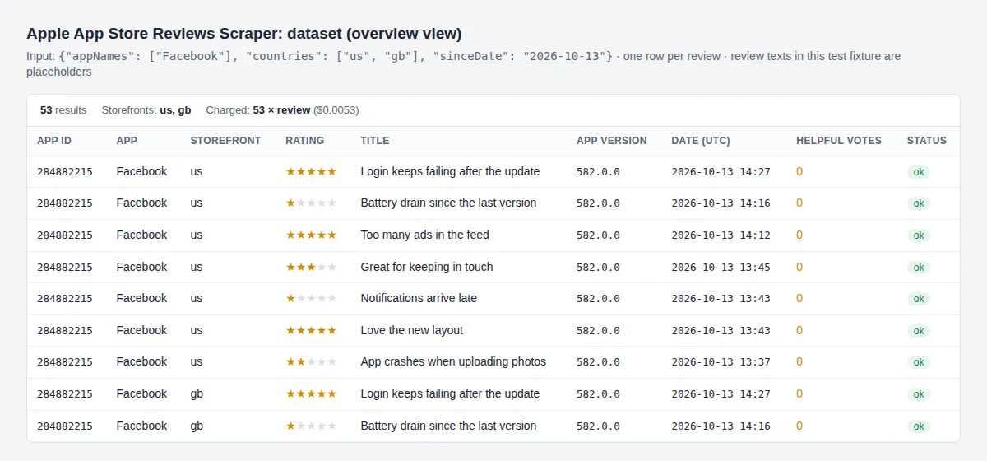This screenshot has width=987, height=461.
Task: Click app ID in 'Too many ads' row
Action: (x=65, y=235)
